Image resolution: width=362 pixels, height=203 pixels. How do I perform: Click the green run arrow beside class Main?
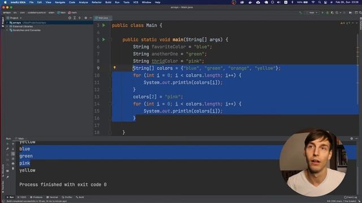tap(104, 25)
